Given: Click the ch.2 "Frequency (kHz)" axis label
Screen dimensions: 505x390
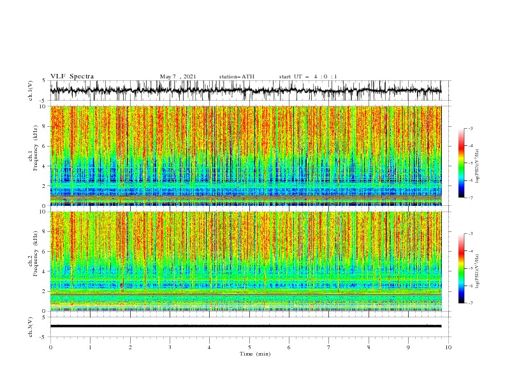Looking at the screenshot, I should click(36, 254).
